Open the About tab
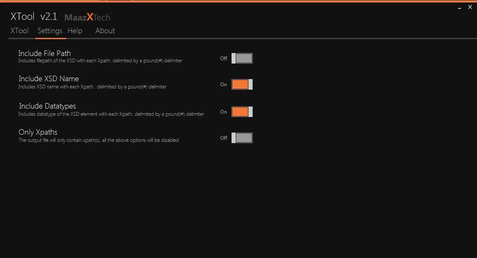Image resolution: width=477 pixels, height=258 pixels. (105, 31)
